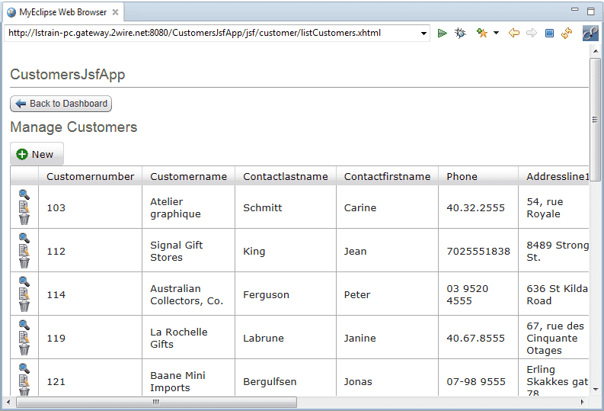Click the blue stop loading icon

point(549,33)
